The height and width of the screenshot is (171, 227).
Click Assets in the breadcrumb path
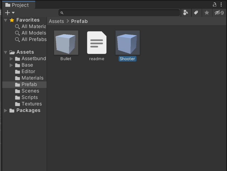[56, 21]
